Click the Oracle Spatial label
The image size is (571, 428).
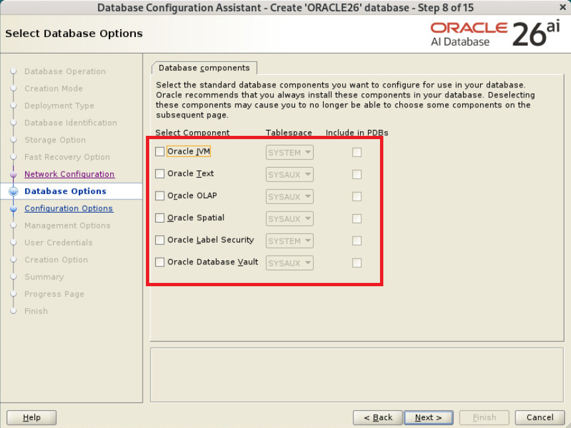pyautogui.click(x=196, y=217)
